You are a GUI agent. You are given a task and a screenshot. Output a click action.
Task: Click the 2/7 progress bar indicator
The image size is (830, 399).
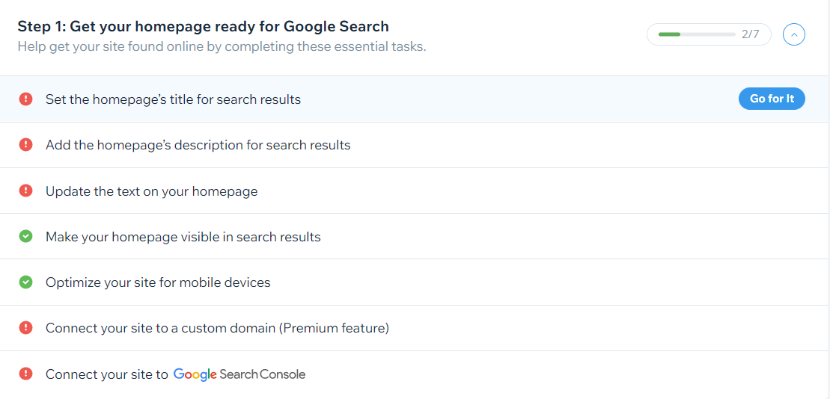coord(709,35)
